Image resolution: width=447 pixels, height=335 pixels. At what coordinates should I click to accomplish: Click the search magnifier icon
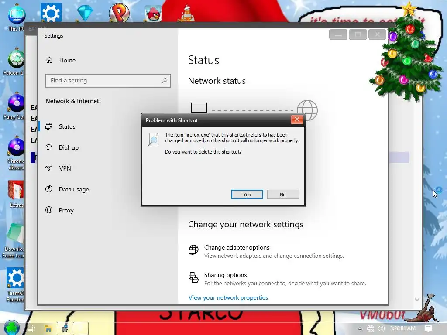coord(165,81)
